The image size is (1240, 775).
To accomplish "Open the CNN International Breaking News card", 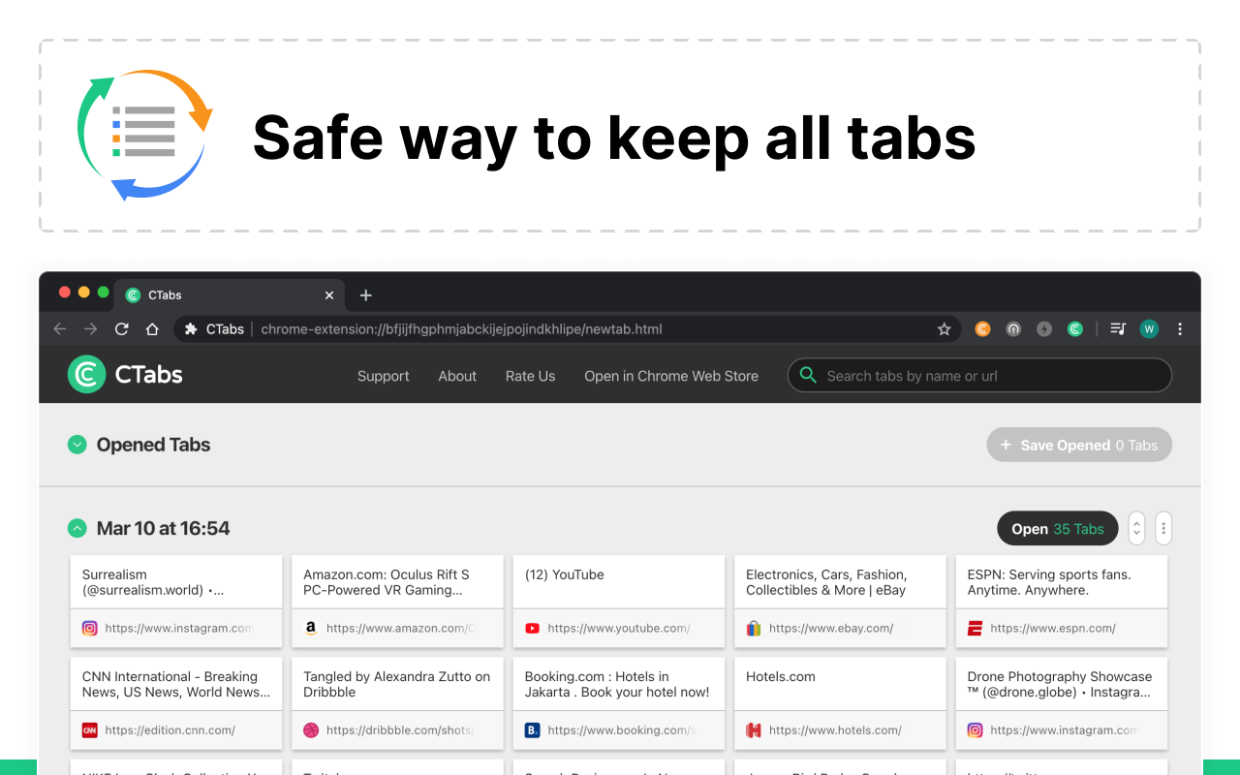I will pos(176,703).
